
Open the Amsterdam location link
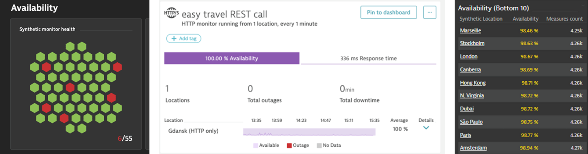coord(473,148)
